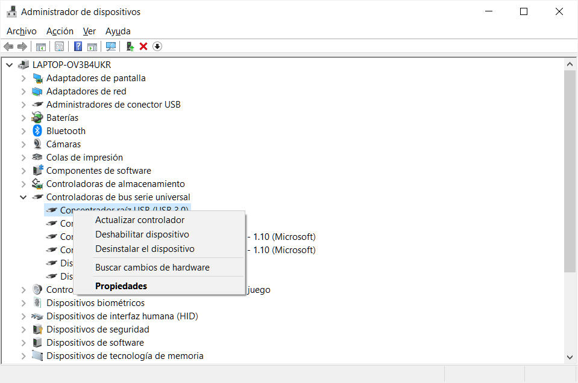This screenshot has height=383, width=578.
Task: Click the disable device down-arrow icon
Action: coord(157,46)
